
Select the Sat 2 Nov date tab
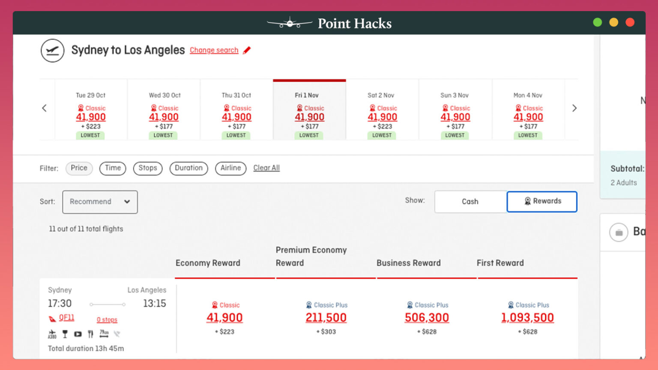382,109
